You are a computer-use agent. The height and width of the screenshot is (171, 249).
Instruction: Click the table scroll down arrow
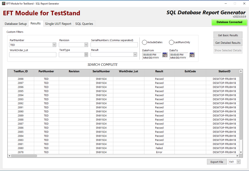click(x=241, y=152)
